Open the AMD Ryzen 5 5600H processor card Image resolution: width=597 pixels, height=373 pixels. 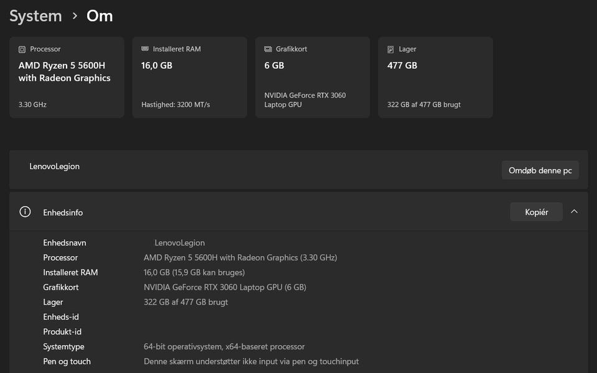[67, 77]
